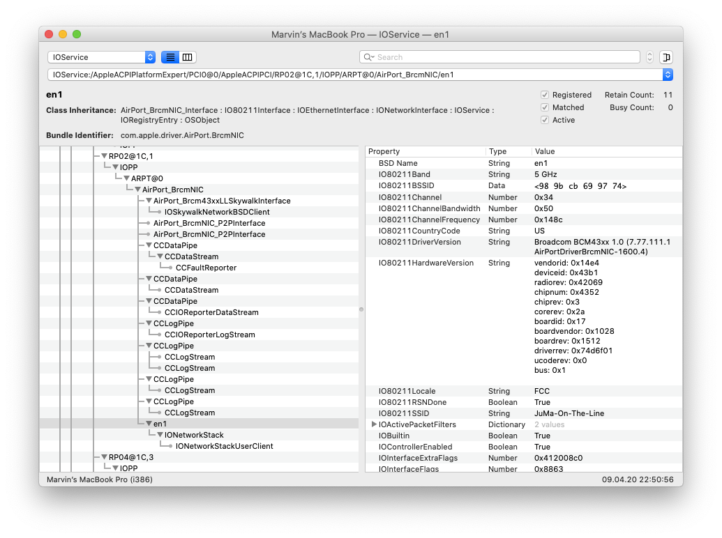Toggle the Active checkbox
722x538 pixels.
[x=545, y=120]
